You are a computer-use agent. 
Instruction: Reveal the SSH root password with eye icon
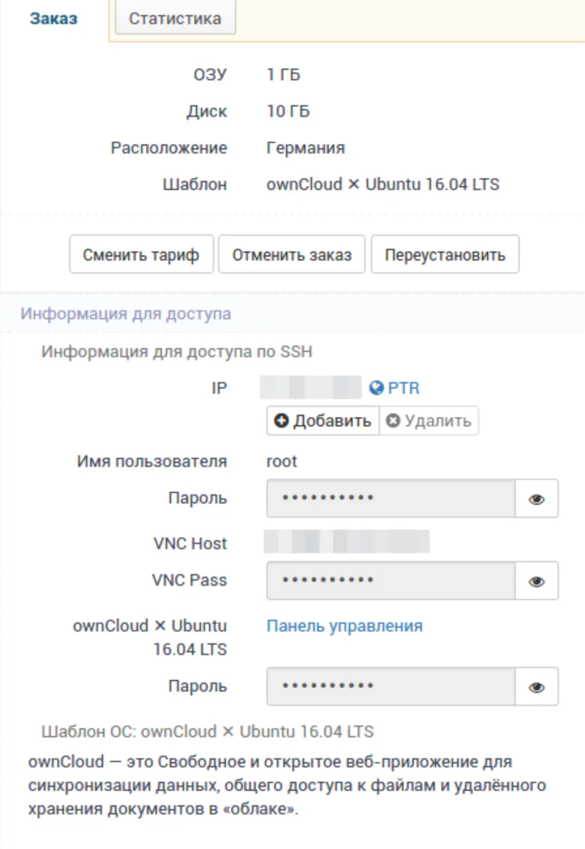537,498
